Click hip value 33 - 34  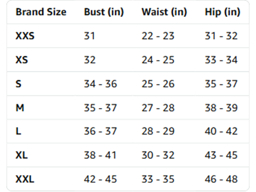coord(221,60)
